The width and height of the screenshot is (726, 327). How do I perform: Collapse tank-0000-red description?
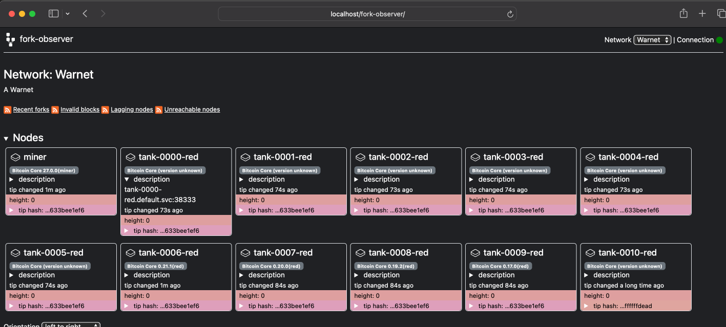click(x=127, y=180)
